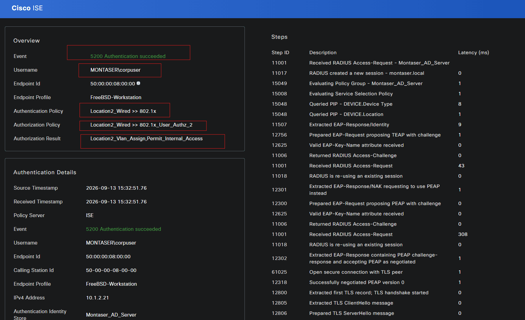Viewport: 525px width, 320px height.
Task: Click 'Extracted first TLS record; TLS handshake started'
Action: click(369, 293)
